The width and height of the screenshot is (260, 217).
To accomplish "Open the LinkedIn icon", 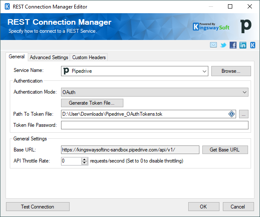I will coord(243,45).
